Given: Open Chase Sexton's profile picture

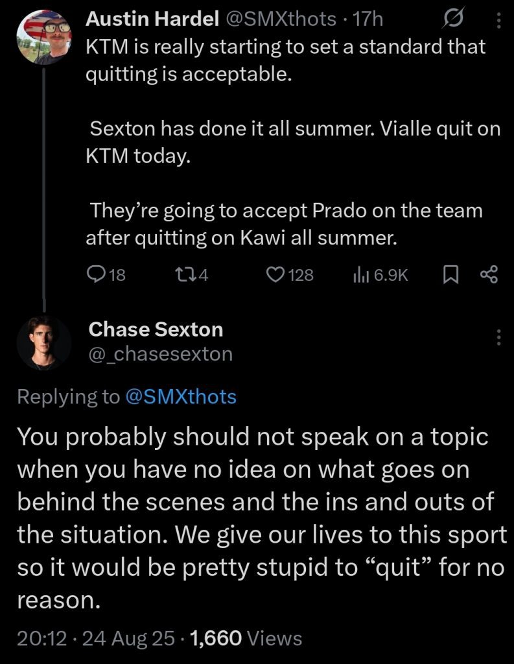Looking at the screenshot, I should point(43,342).
